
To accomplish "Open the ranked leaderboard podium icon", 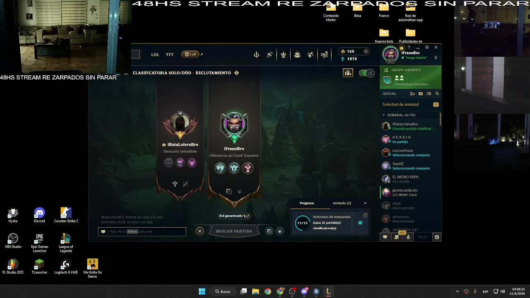I will [x=348, y=73].
